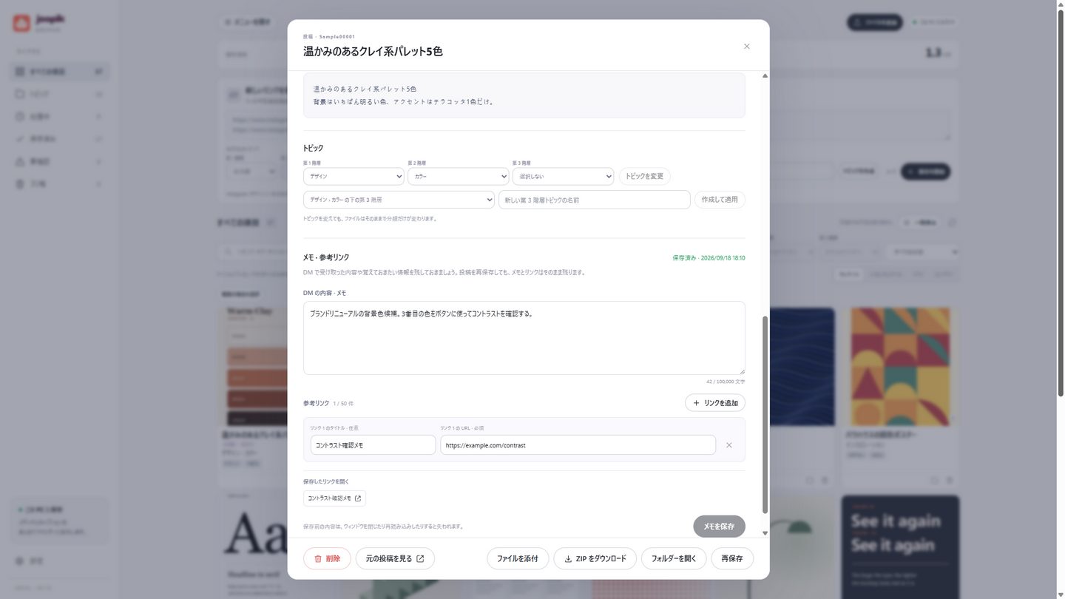The width and height of the screenshot is (1065, 599).
Task: Expand the 第2階層 カラー dropdown
Action: [459, 177]
